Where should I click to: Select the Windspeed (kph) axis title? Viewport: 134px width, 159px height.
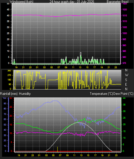tap(22, 2)
